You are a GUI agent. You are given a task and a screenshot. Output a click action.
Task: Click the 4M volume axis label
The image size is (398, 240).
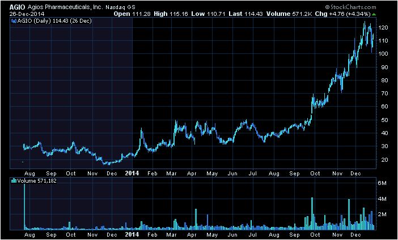click(382, 199)
